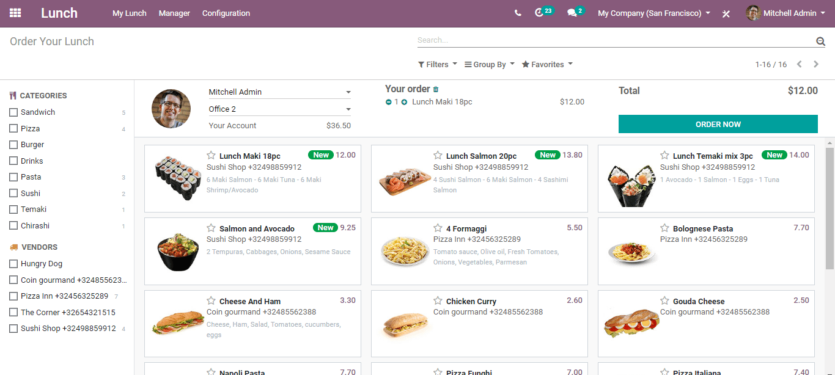
Task: Open the Configuration menu
Action: 226,13
